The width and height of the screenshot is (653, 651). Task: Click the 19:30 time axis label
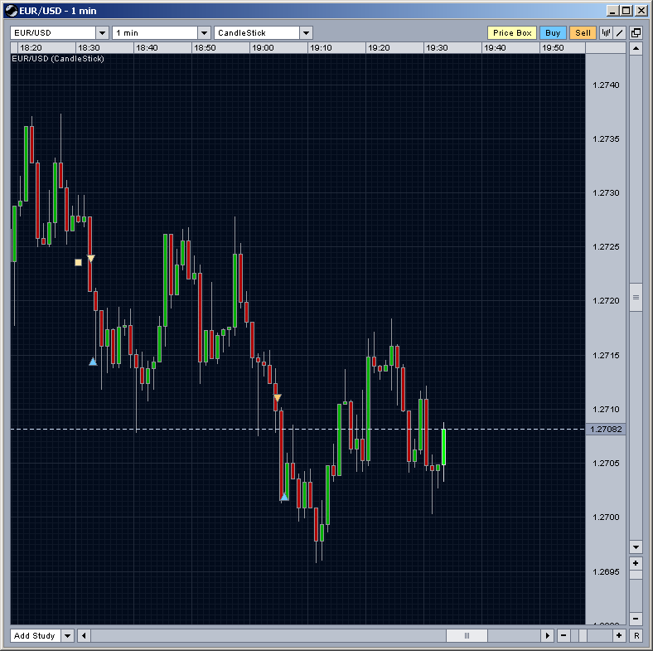(x=437, y=47)
